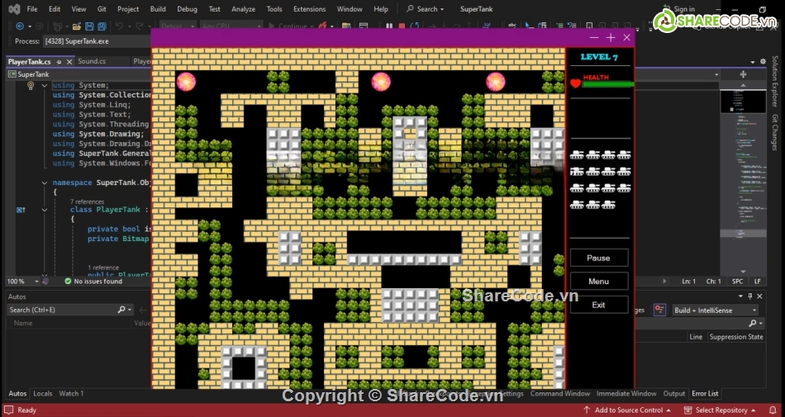The width and height of the screenshot is (785, 417).
Task: Click Add to Source Control
Action: click(x=627, y=410)
